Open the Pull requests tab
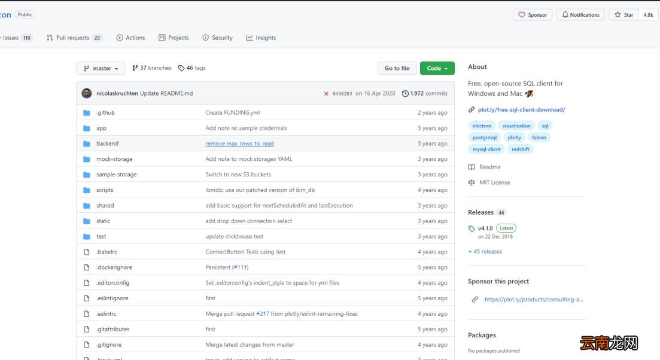660x360 pixels. click(x=74, y=38)
